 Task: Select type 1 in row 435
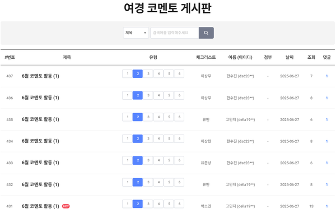pos(127,117)
